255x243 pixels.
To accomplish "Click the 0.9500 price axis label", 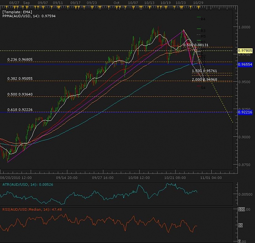I will pyautogui.click(x=244, y=82).
